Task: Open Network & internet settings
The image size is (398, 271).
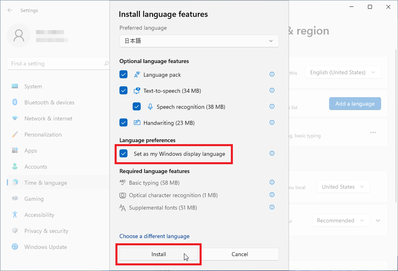Action: tap(58, 118)
